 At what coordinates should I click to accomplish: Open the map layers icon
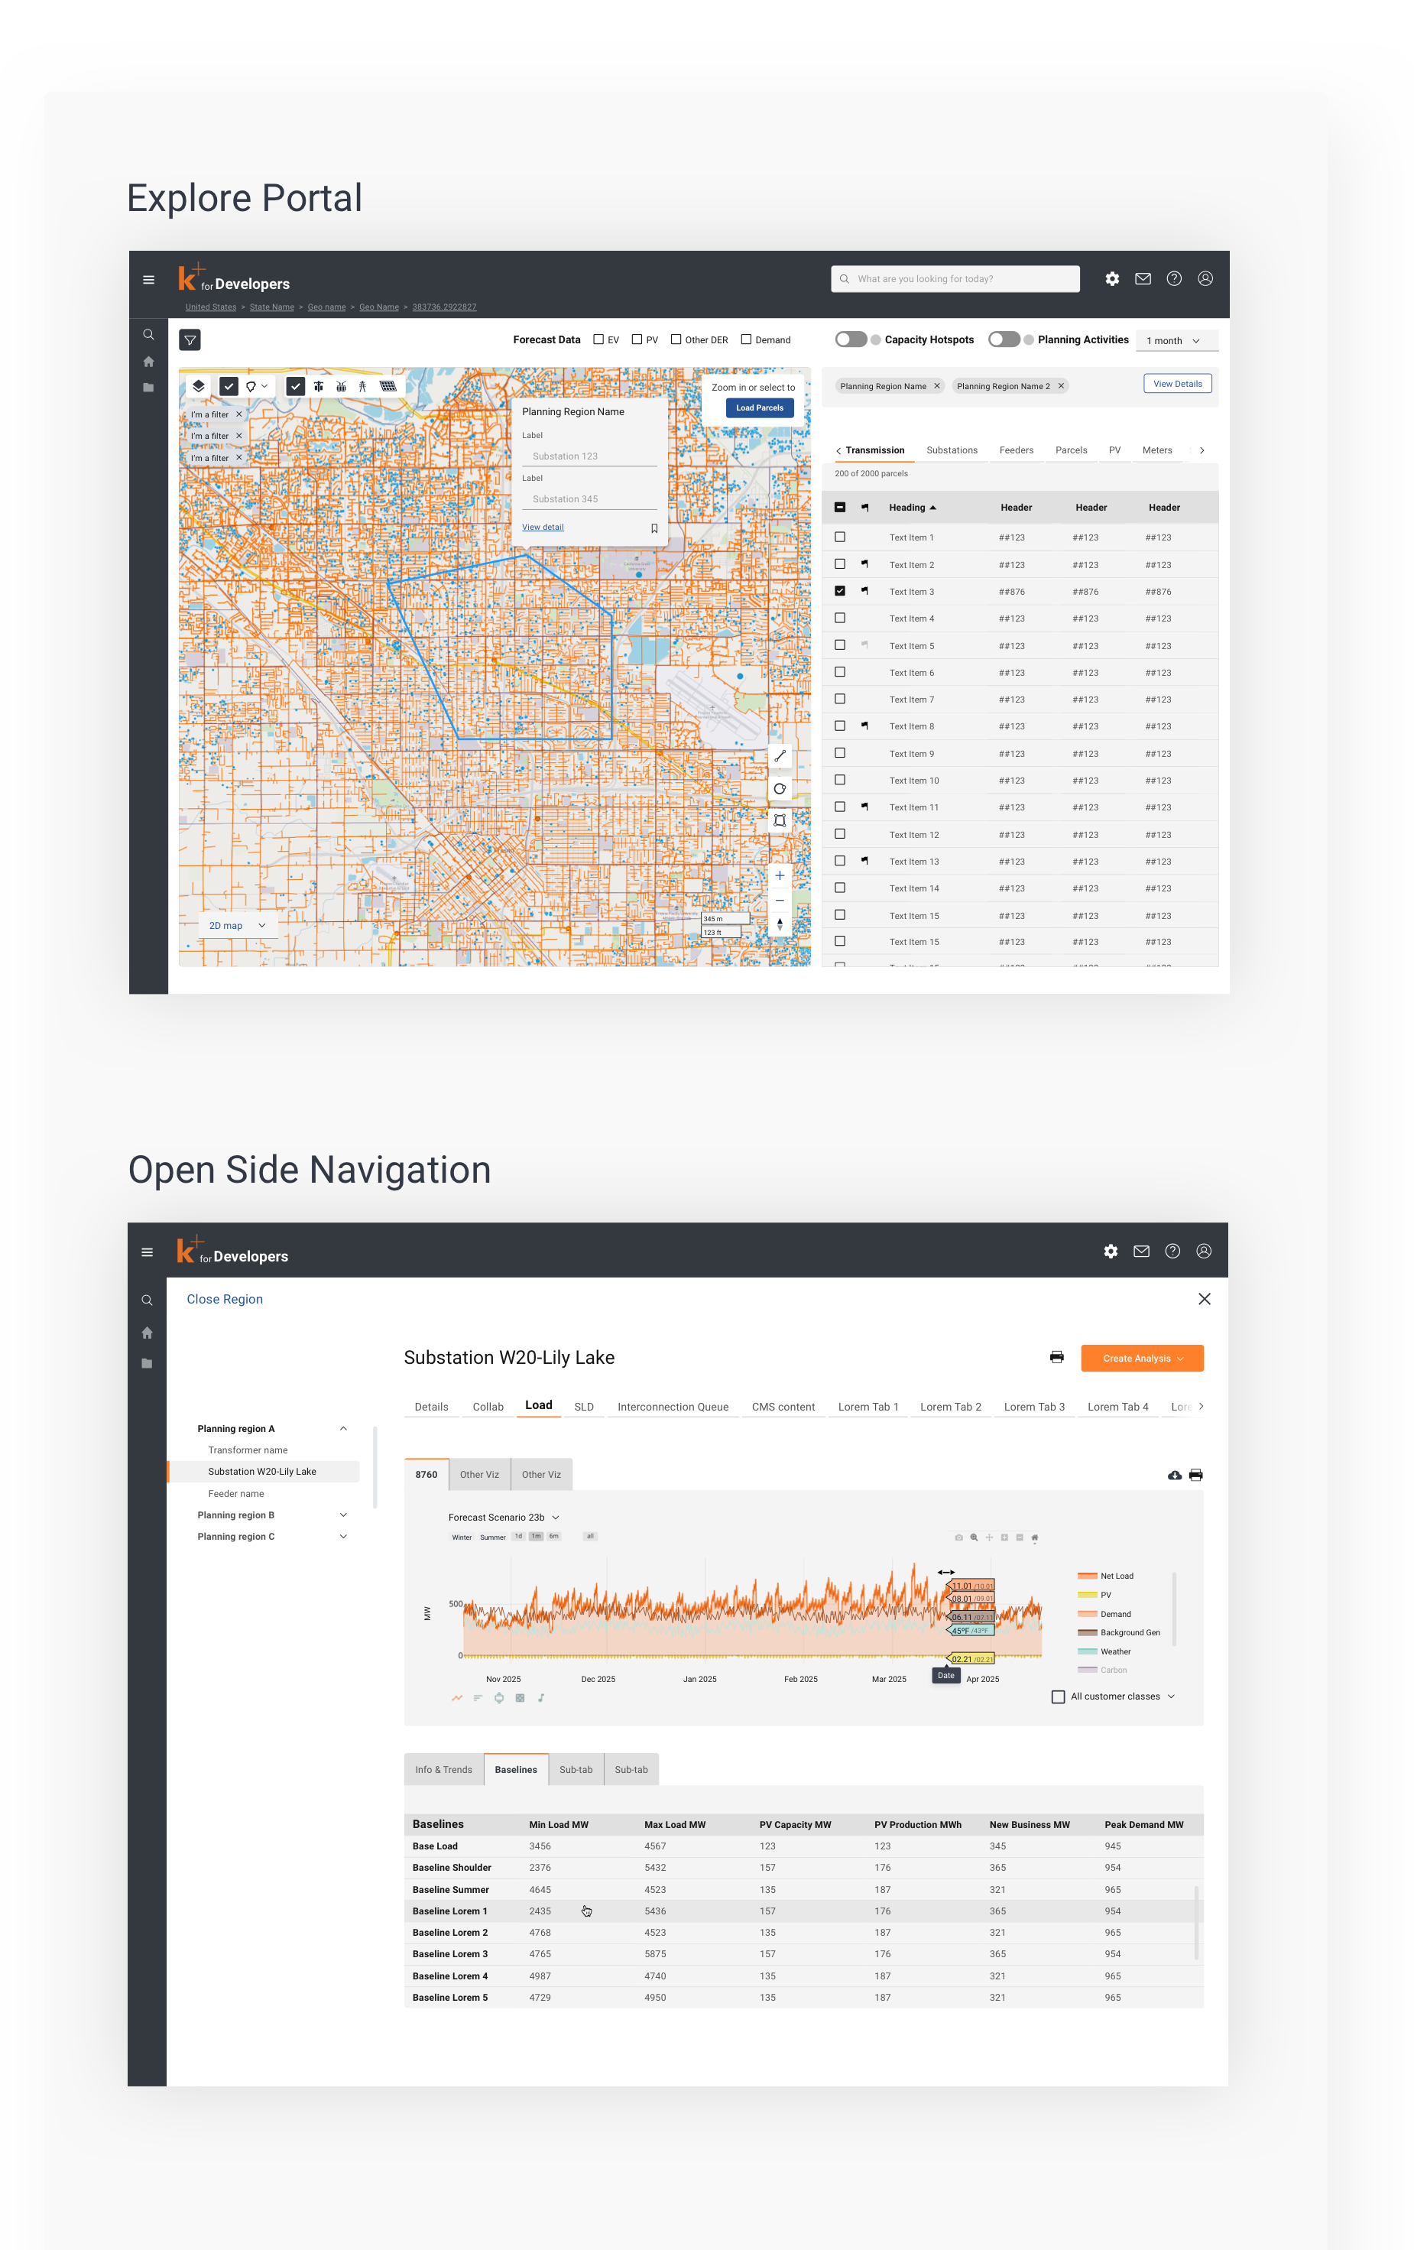tap(199, 386)
